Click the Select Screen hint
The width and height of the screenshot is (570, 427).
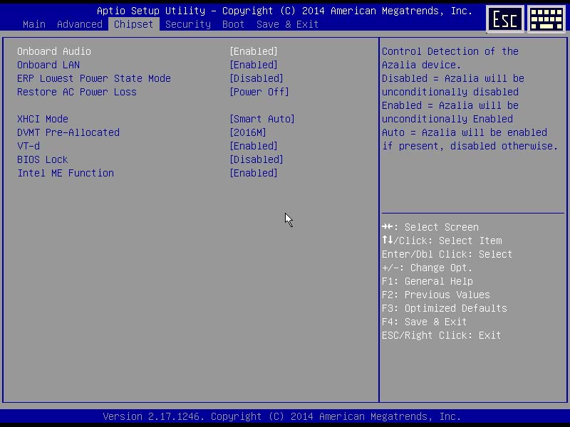[430, 227]
